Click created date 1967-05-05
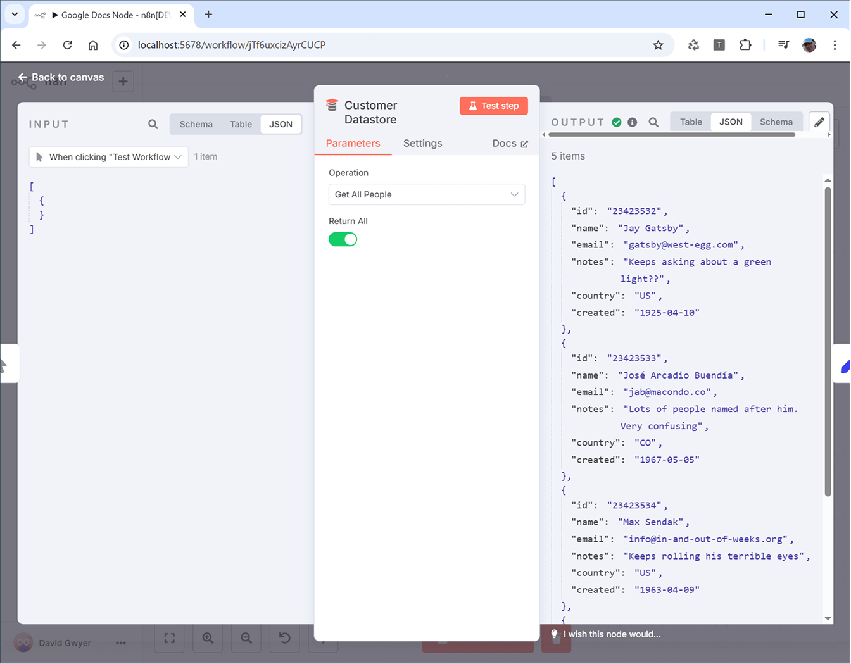This screenshot has height=664, width=851. 667,460
